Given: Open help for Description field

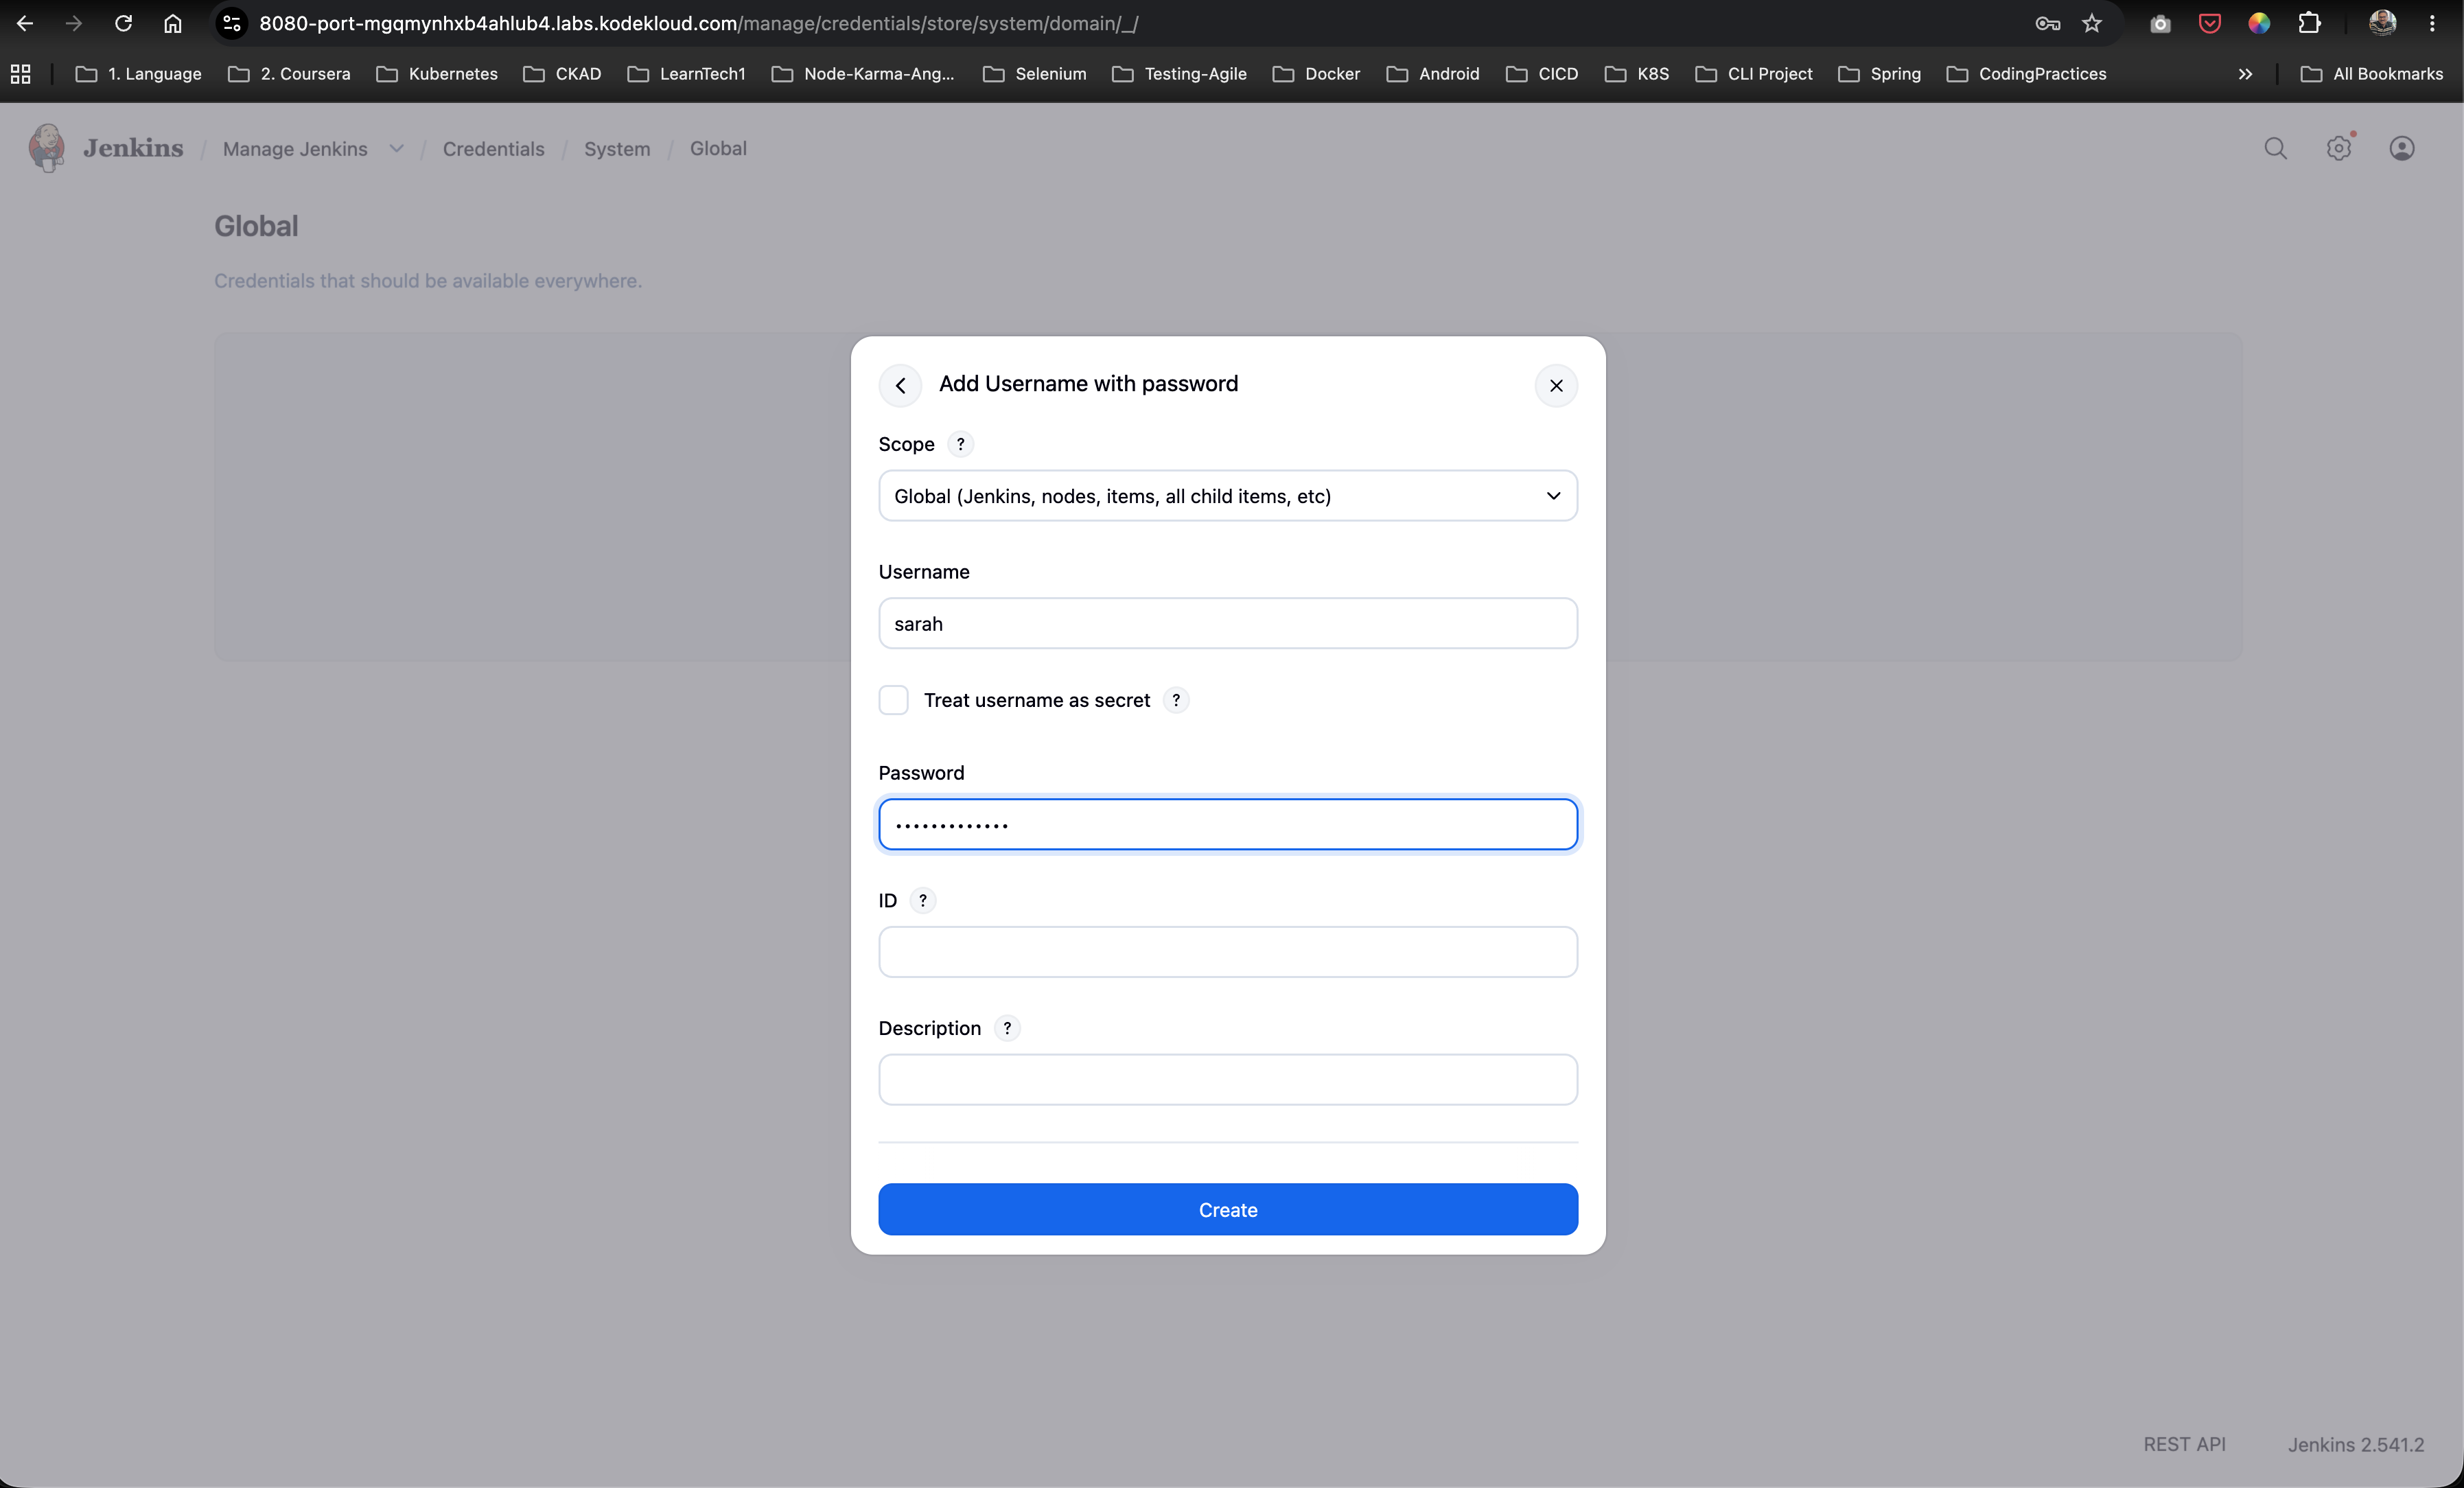Looking at the screenshot, I should (x=1007, y=1028).
